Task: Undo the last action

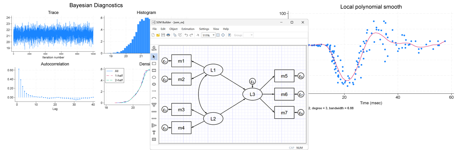Action: 186,35
